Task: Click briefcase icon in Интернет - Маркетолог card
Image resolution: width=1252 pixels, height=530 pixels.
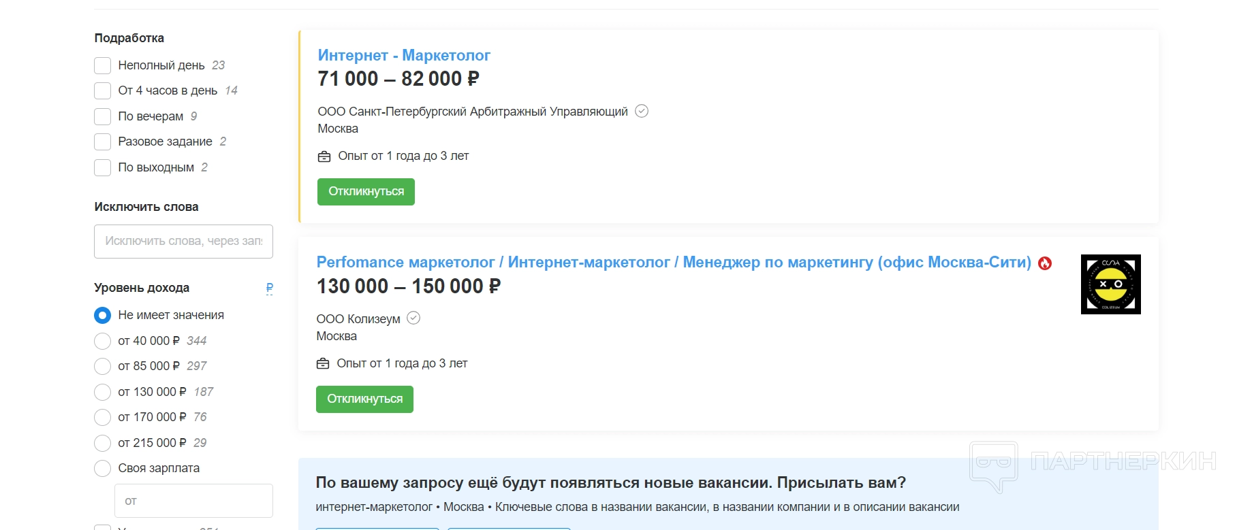Action: [x=324, y=156]
